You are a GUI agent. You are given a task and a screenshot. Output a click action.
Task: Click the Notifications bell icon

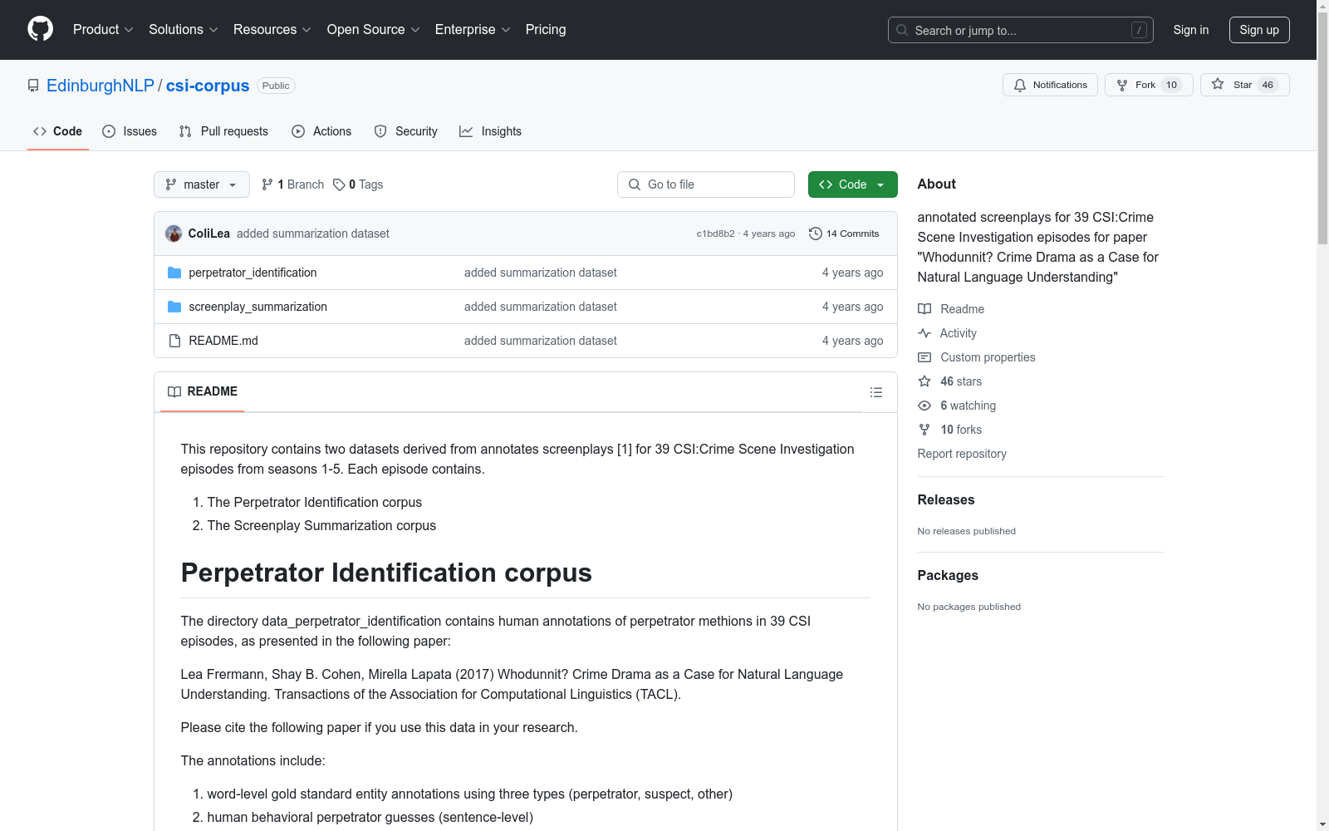point(1020,85)
